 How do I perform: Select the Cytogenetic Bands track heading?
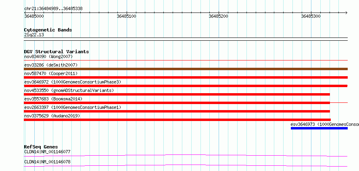(48, 30)
